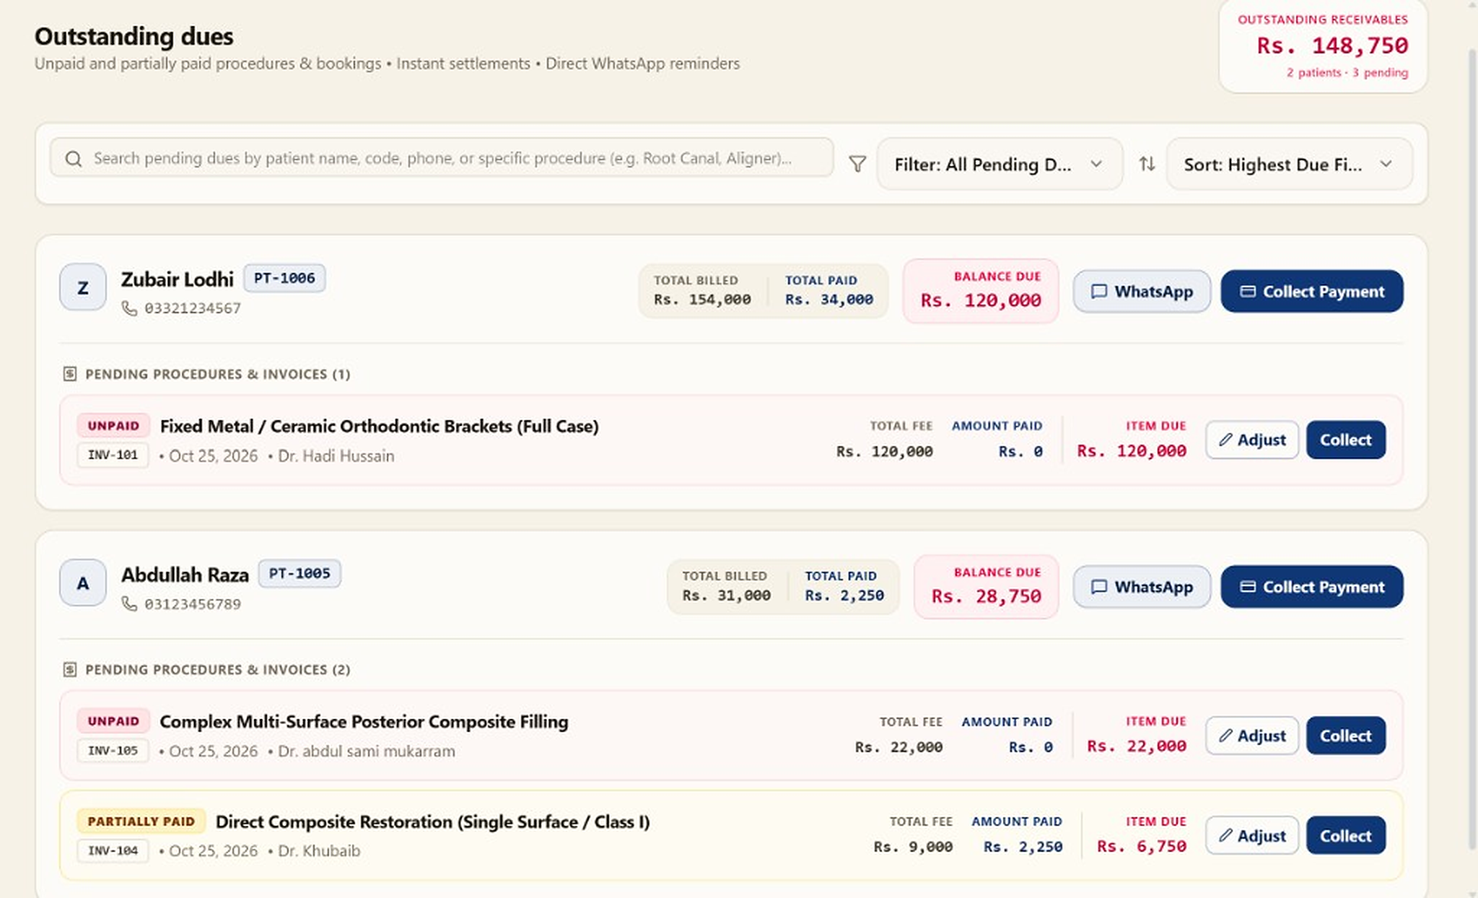The image size is (1478, 898).
Task: Click item due Rs. 6,750 value
Action: (x=1142, y=846)
